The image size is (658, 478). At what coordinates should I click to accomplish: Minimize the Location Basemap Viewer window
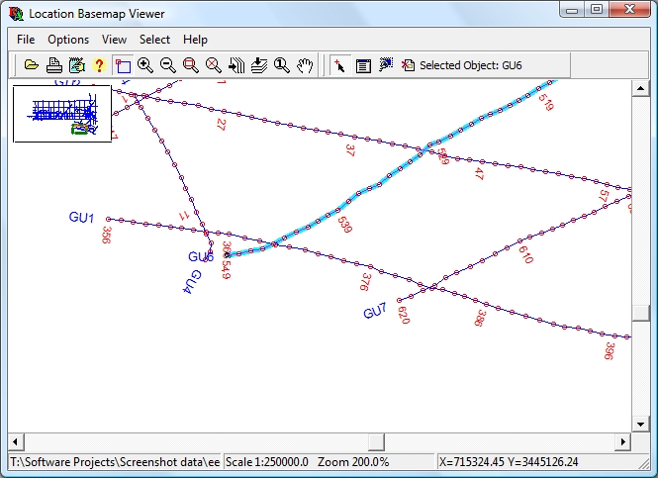coord(572,10)
